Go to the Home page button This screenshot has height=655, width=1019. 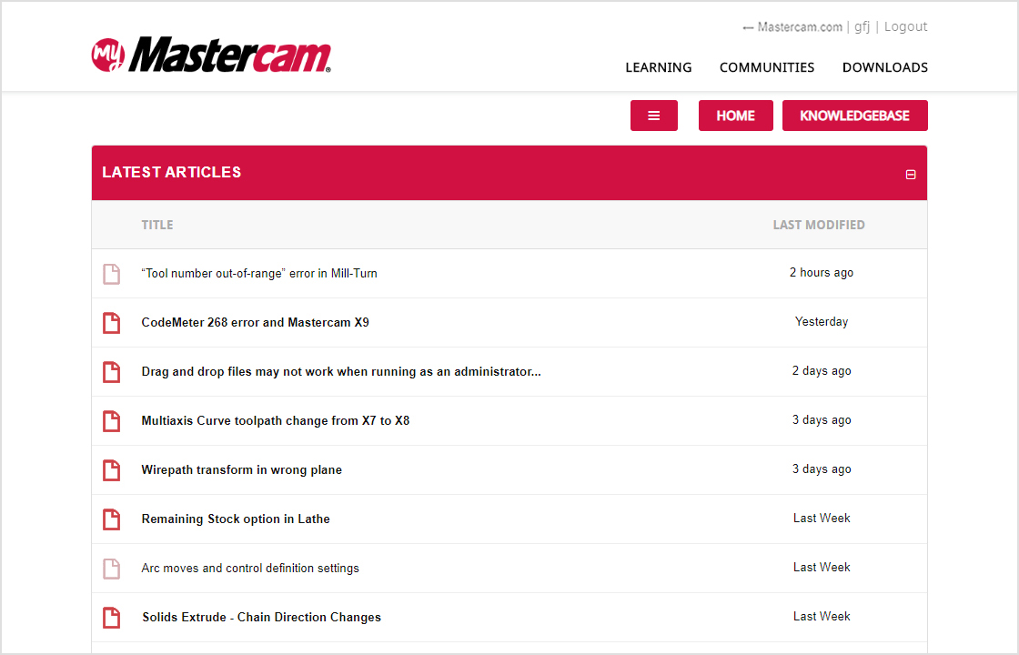coord(736,116)
